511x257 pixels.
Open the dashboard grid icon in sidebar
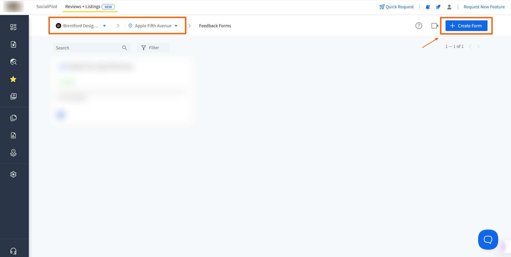coord(13,27)
